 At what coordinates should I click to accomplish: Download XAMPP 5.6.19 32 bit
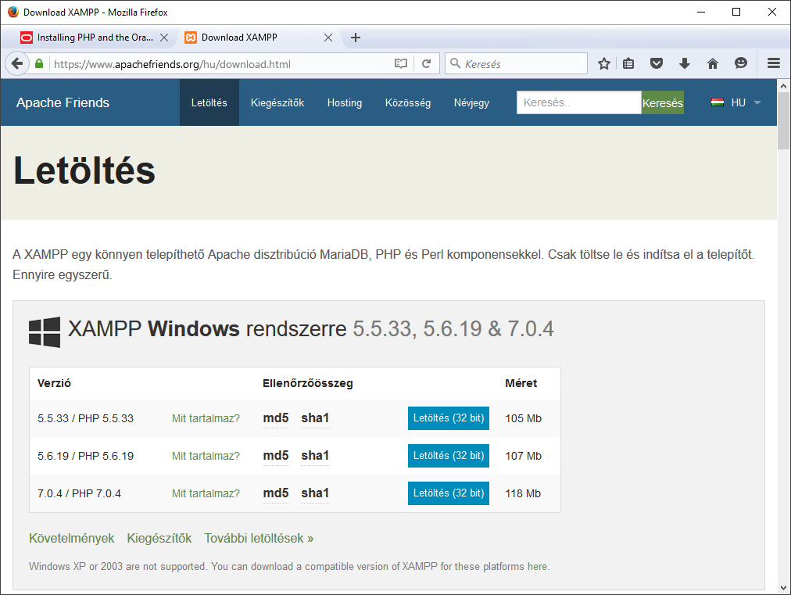tap(449, 455)
